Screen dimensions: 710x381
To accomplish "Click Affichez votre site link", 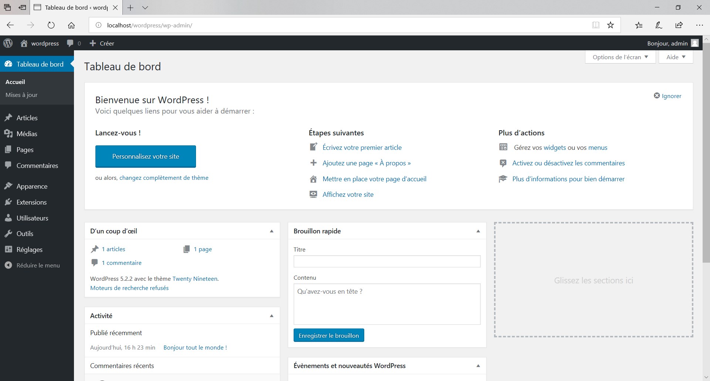I will click(348, 195).
